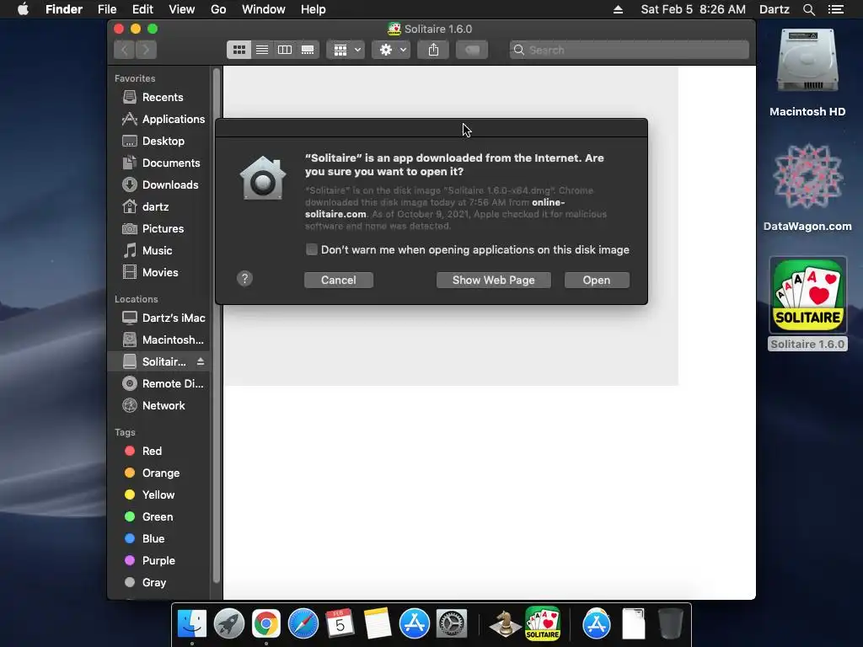Viewport: 863px width, 647px height.
Task: Open Chess in the Dock
Action: point(504,624)
